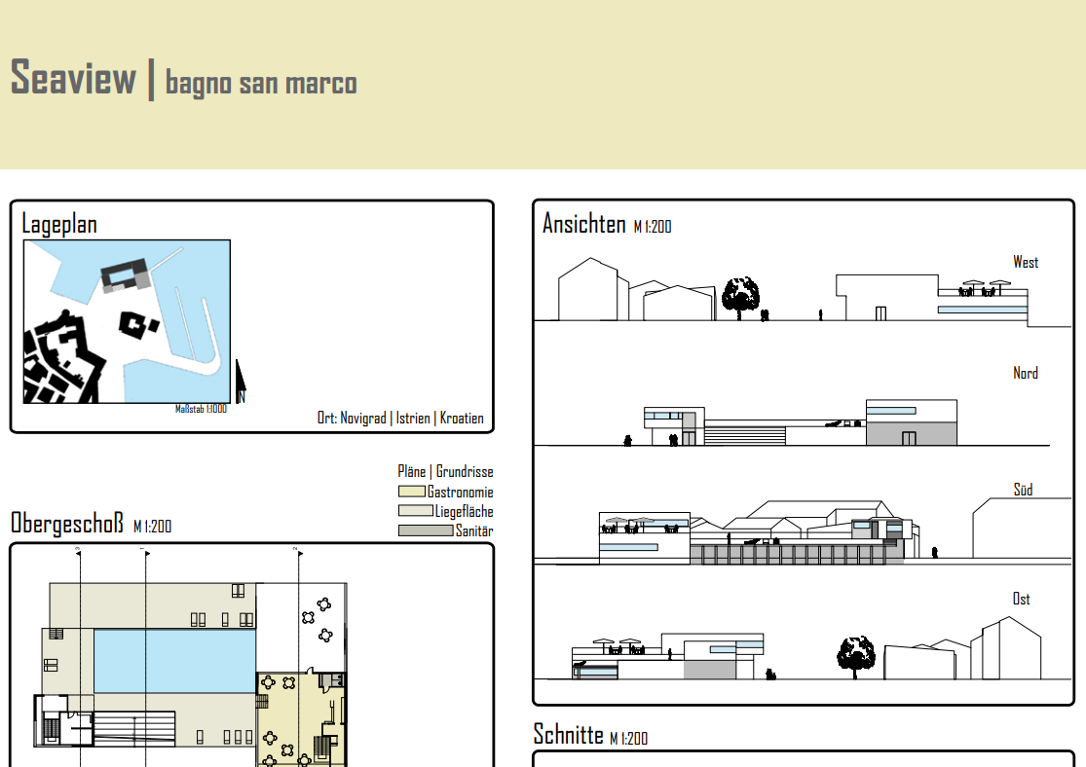This screenshot has width=1086, height=767.
Task: Click the tree in the West elevation
Action: [741, 296]
